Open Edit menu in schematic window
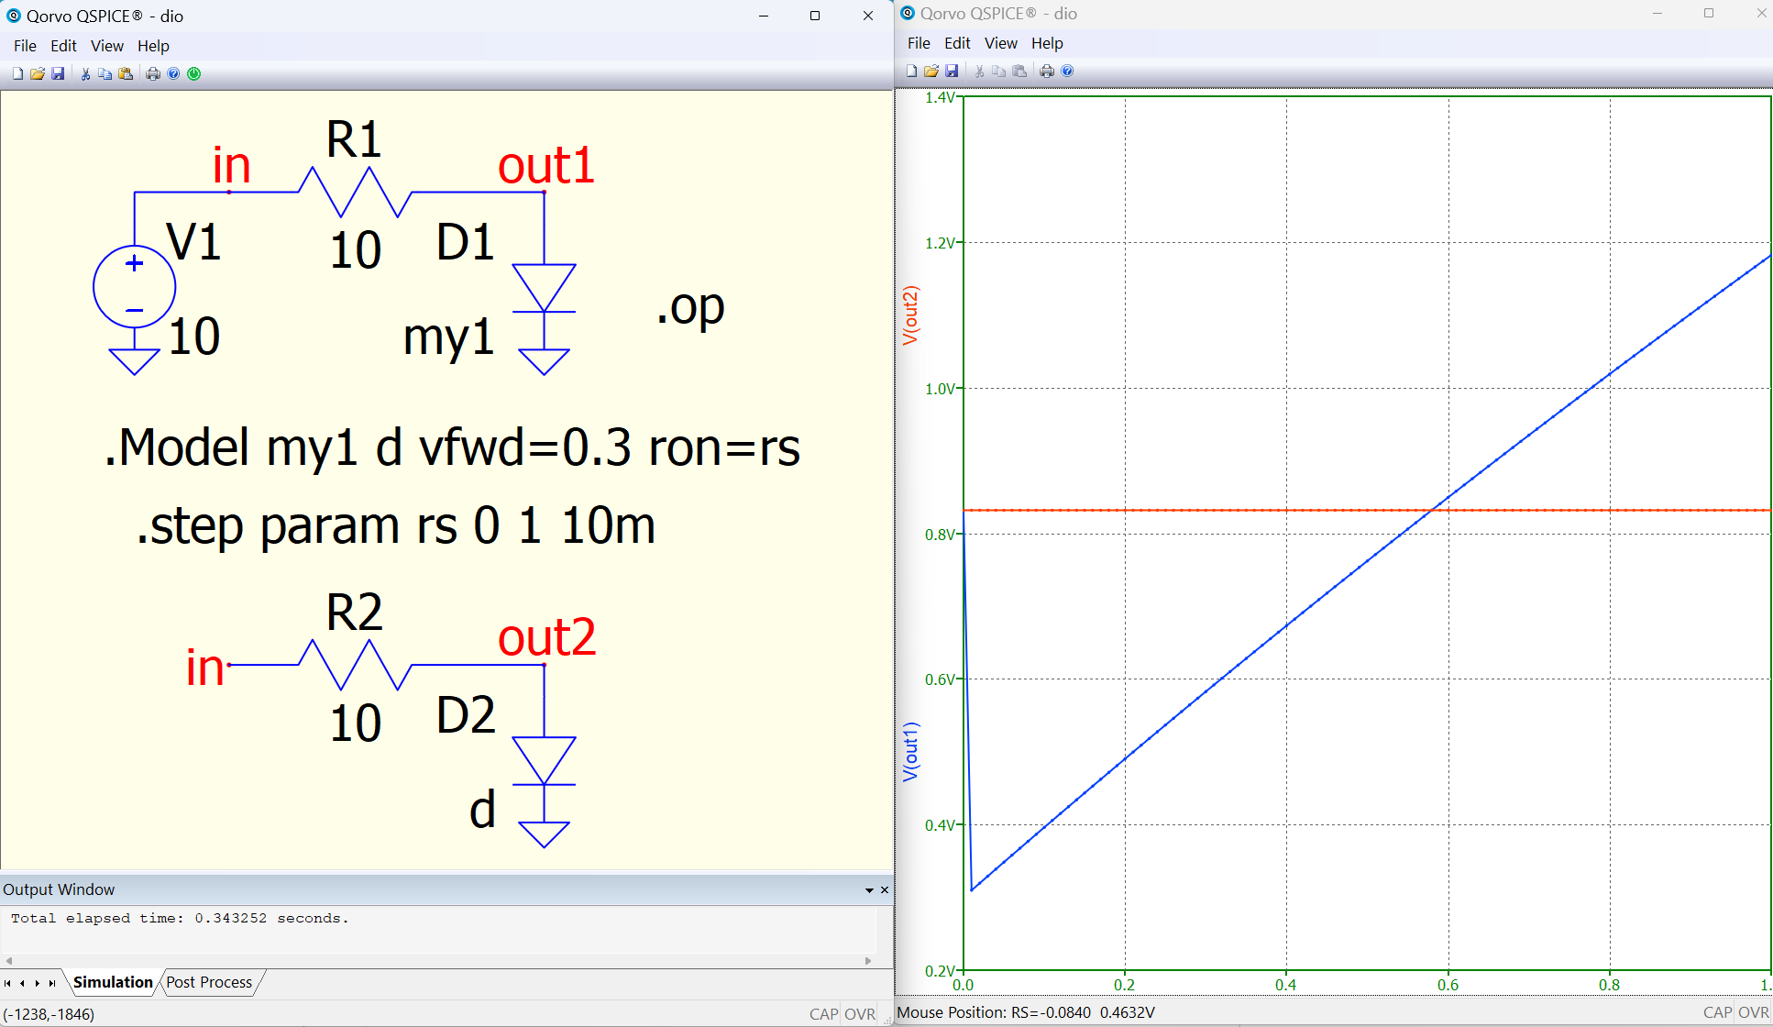1773x1027 pixels. coord(63,46)
